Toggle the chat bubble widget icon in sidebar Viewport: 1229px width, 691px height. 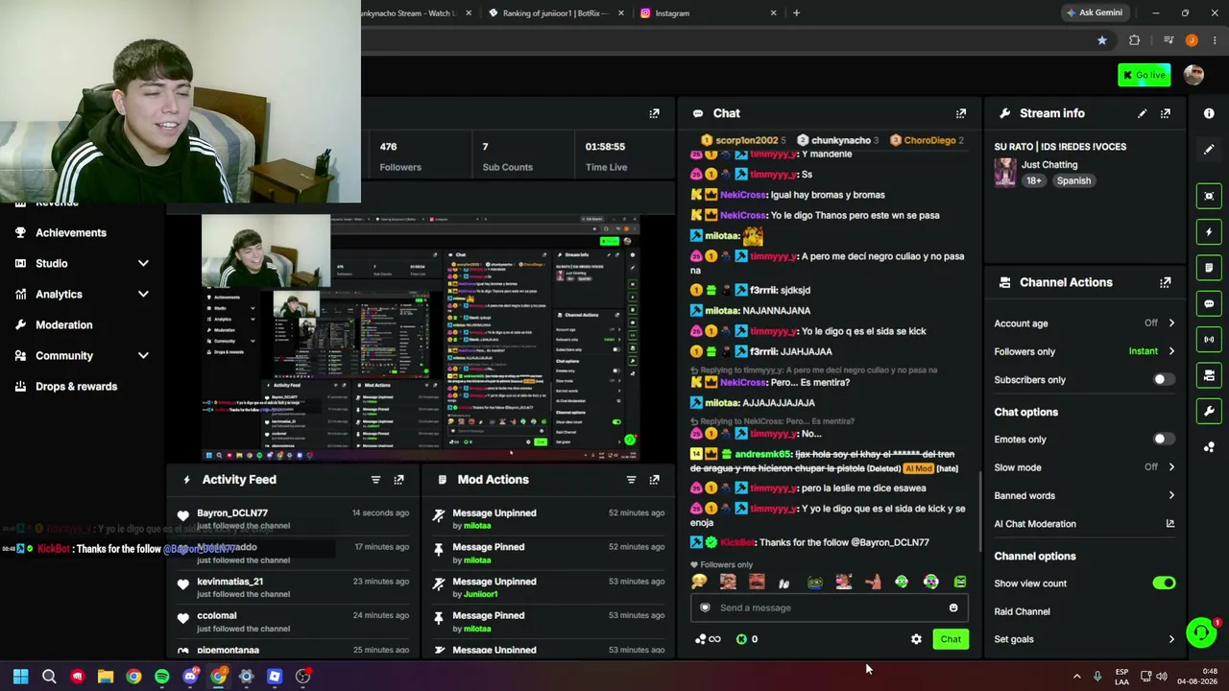(1209, 303)
